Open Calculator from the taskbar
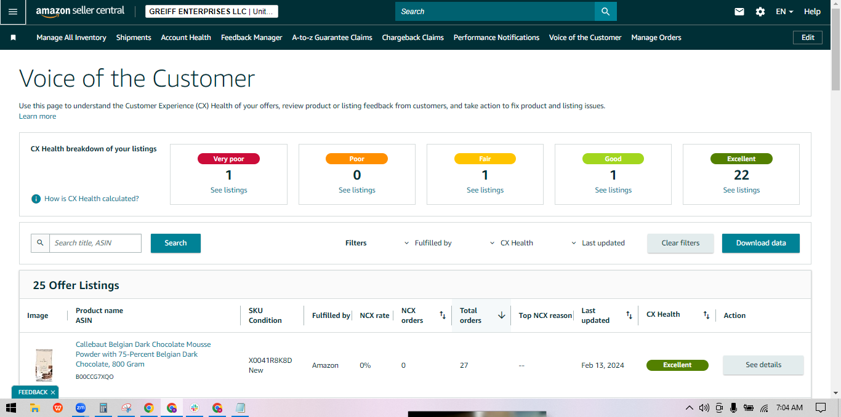 pos(103,408)
